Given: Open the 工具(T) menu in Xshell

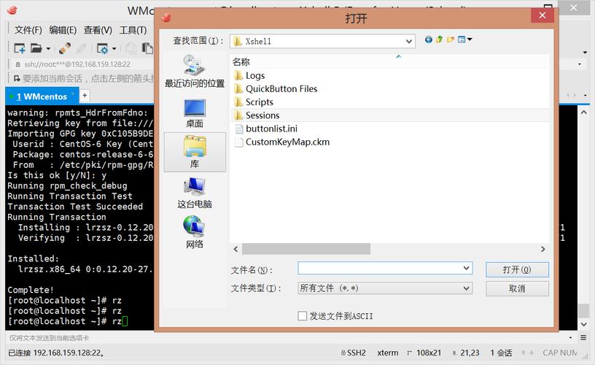Looking at the screenshot, I should coord(133,30).
